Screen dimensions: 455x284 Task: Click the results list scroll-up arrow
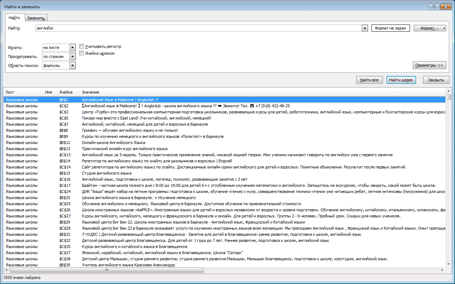[448, 91]
